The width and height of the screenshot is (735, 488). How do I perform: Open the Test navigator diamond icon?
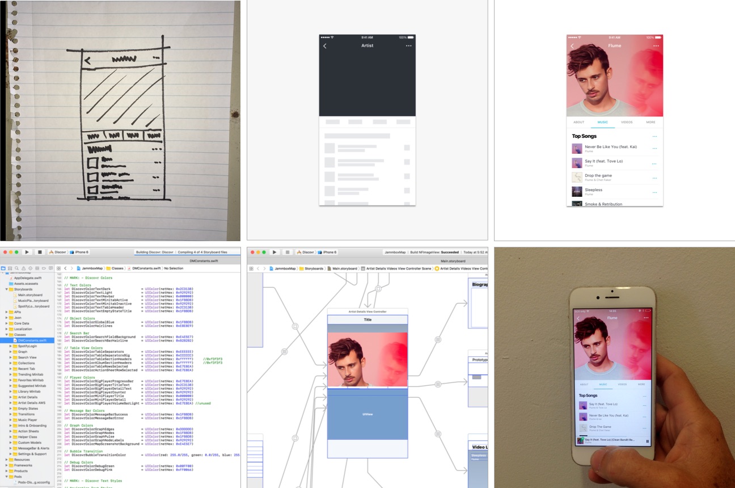click(x=30, y=268)
